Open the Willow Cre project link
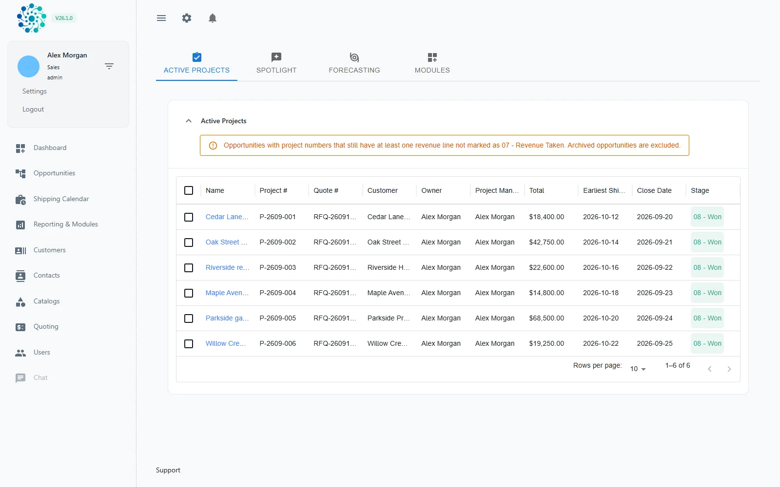The image size is (780, 487). [226, 343]
